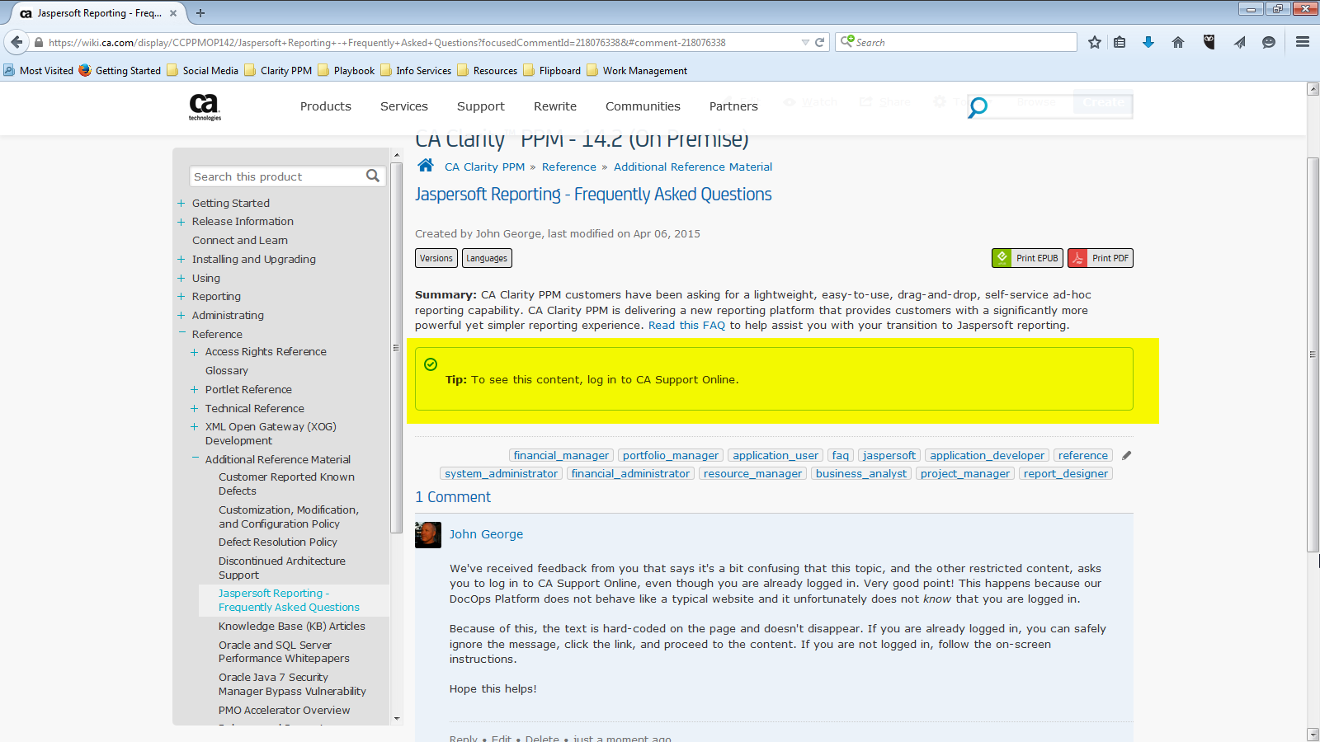Click the Versions button

click(436, 258)
